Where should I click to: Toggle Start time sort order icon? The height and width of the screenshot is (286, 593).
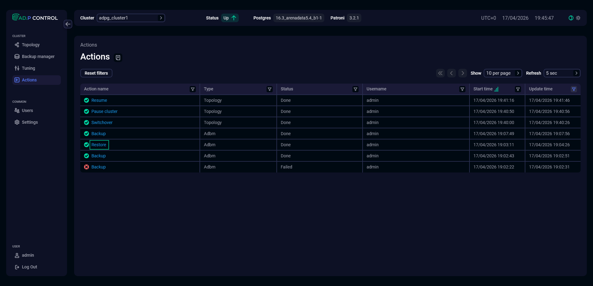[497, 89]
